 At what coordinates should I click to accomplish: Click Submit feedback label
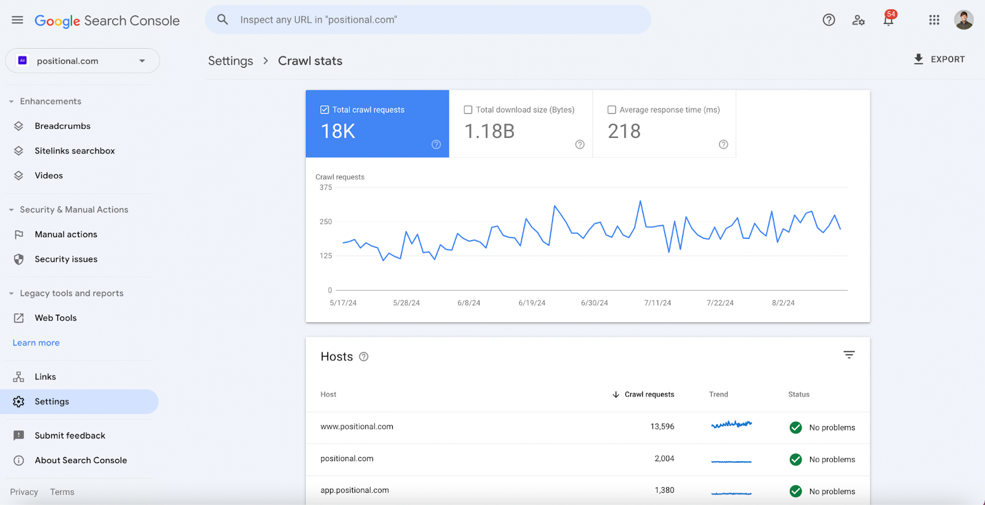coord(70,435)
